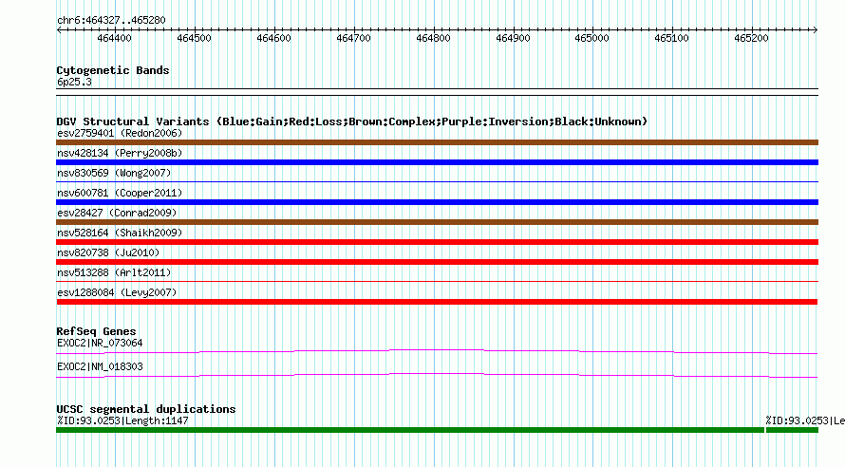Image resolution: width=845 pixels, height=467 pixels.
Task: Click the 464500 ruler position
Action: coord(194,38)
